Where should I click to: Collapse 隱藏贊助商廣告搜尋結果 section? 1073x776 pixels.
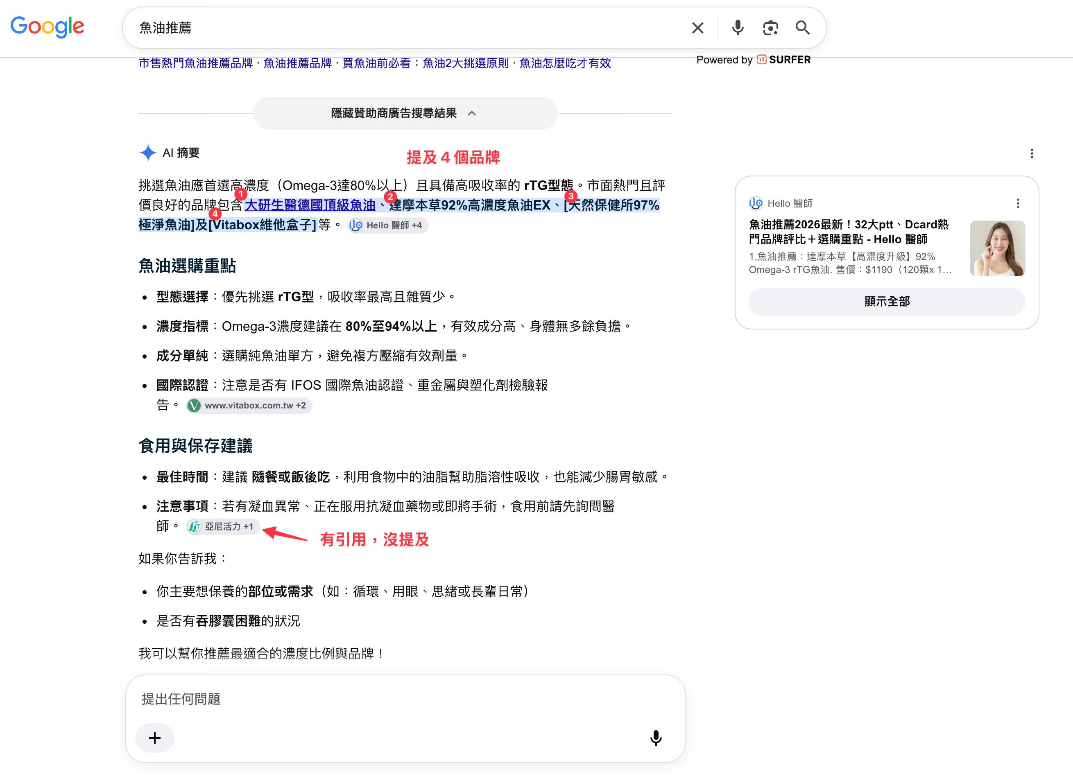[x=405, y=113]
